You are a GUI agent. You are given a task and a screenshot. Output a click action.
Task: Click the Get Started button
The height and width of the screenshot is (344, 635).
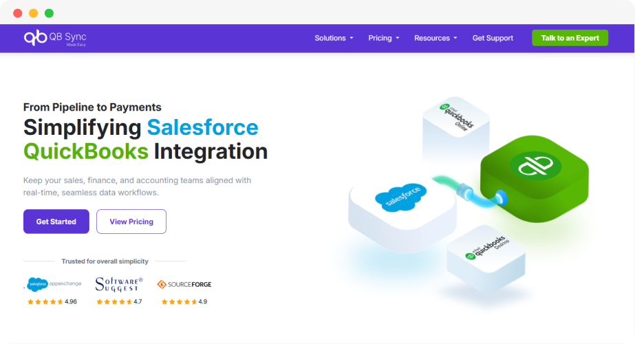coord(56,222)
